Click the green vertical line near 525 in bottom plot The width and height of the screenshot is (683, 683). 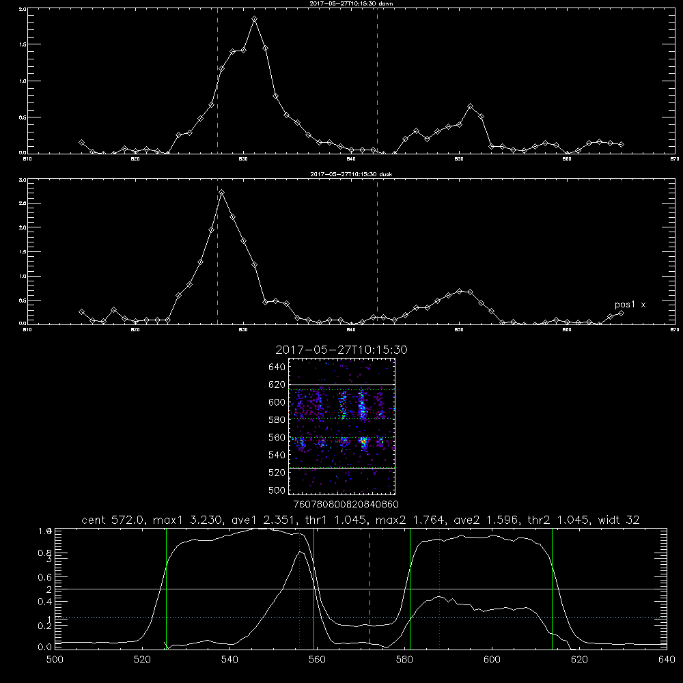(x=167, y=589)
